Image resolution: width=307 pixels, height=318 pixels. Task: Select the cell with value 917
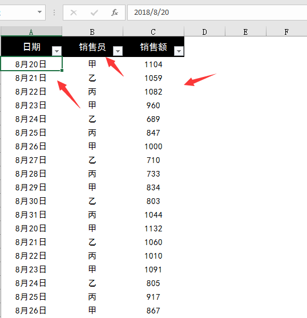click(x=153, y=297)
